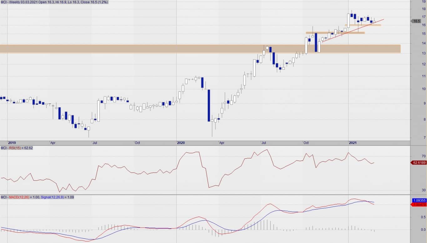Select the red MACD value tag
Viewport: 427px width, 243px height.
point(419,204)
